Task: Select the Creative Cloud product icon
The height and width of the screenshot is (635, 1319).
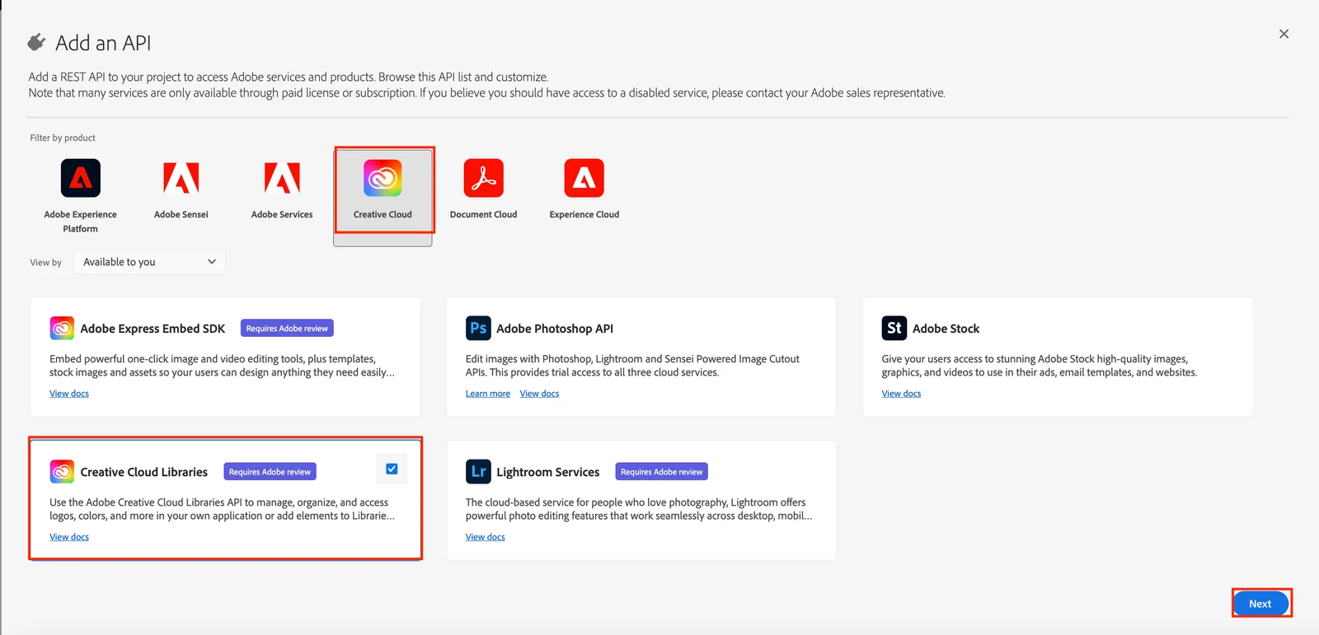Action: [x=383, y=178]
